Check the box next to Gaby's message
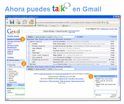Image resolution: width=124 pixels, height=104 pixels. (x=29, y=62)
